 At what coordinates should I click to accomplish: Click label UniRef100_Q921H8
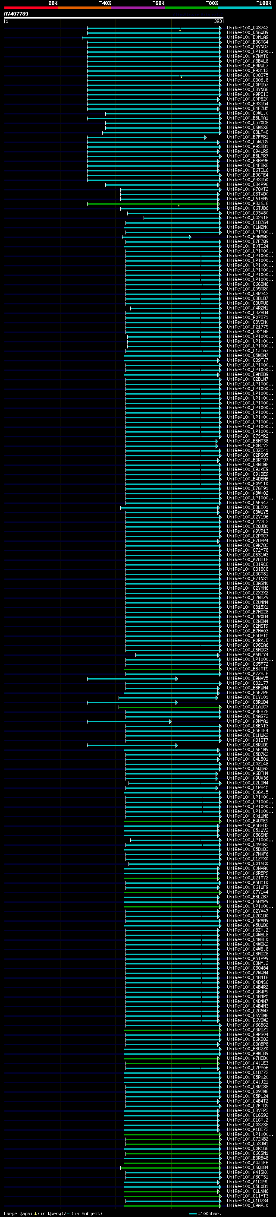[x=248, y=332]
